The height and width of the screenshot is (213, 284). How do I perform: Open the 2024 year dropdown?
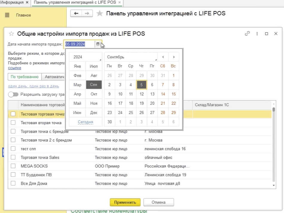[x=86, y=57]
